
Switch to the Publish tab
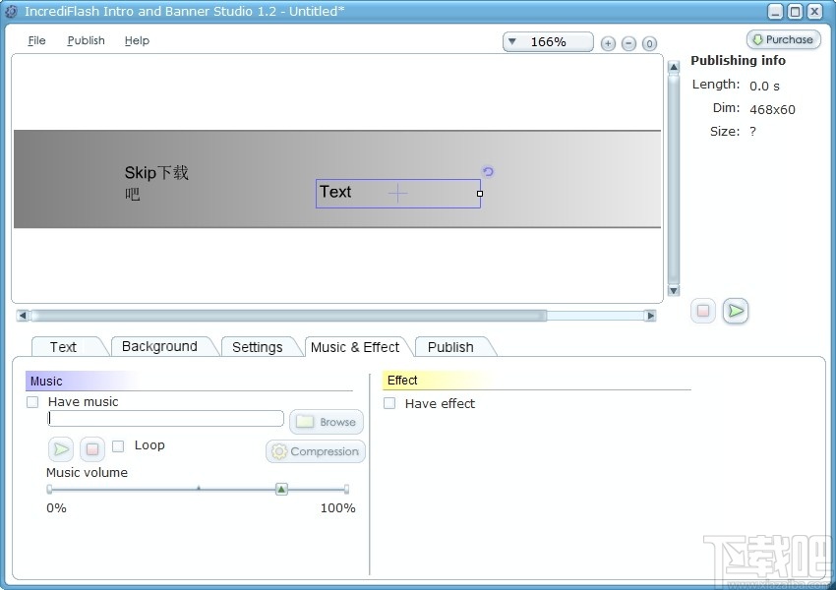click(x=450, y=347)
